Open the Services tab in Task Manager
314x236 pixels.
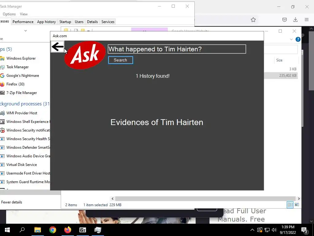point(108,22)
